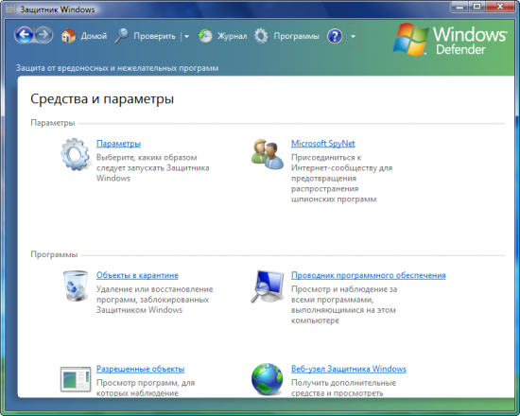Click the gray Параметры section heading
Viewport: 520px width, 416px height.
[53, 123]
